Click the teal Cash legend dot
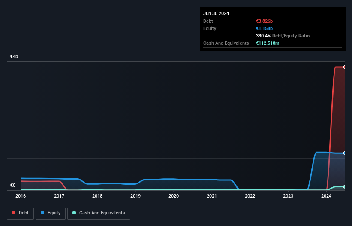The height and width of the screenshot is (226, 352). point(74,213)
